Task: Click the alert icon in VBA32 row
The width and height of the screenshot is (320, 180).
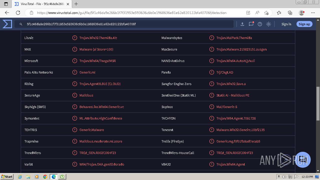Action: (211, 164)
